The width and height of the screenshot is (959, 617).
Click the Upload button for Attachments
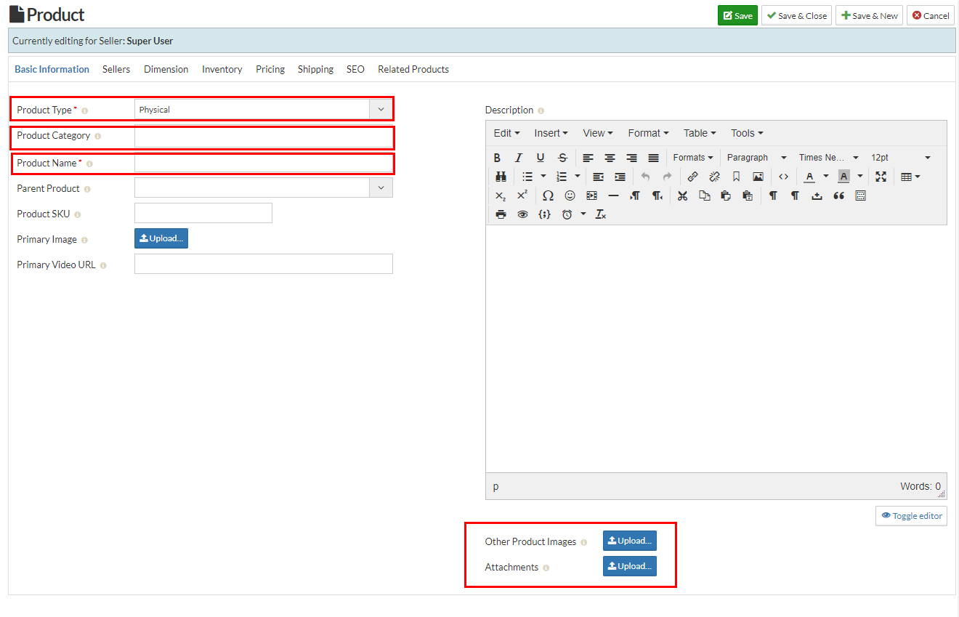click(x=629, y=566)
